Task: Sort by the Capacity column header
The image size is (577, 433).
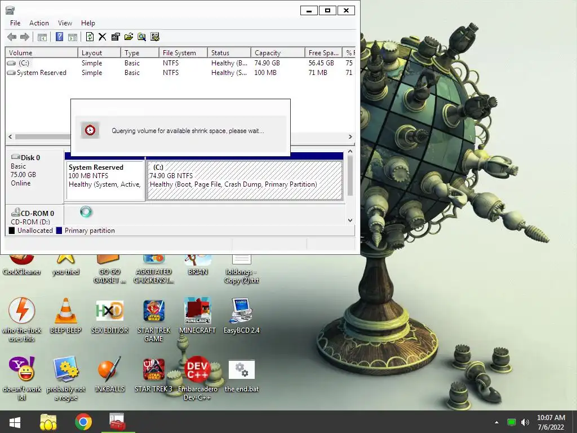Action: 278,52
